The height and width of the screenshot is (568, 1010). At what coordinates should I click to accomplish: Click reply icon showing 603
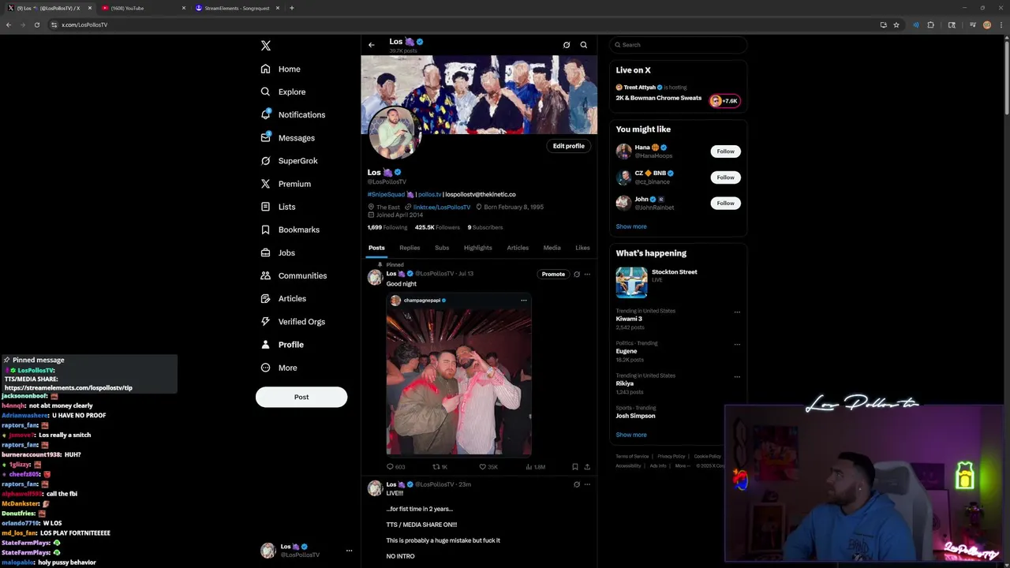coord(390,467)
